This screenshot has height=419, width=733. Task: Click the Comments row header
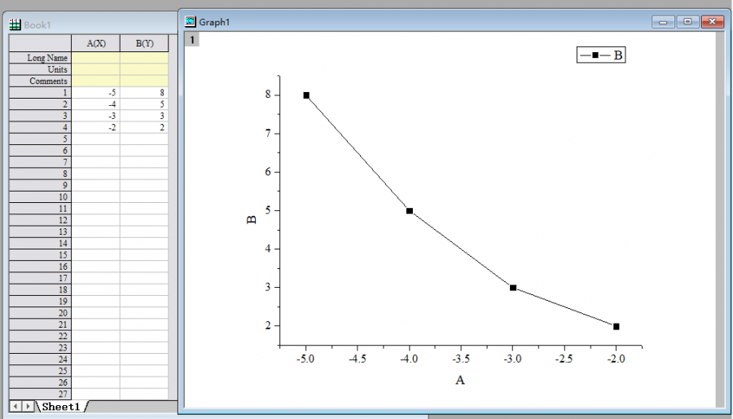(40, 81)
